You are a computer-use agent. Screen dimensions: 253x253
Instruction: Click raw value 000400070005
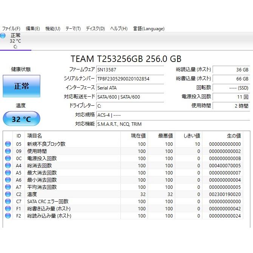(x=225, y=166)
